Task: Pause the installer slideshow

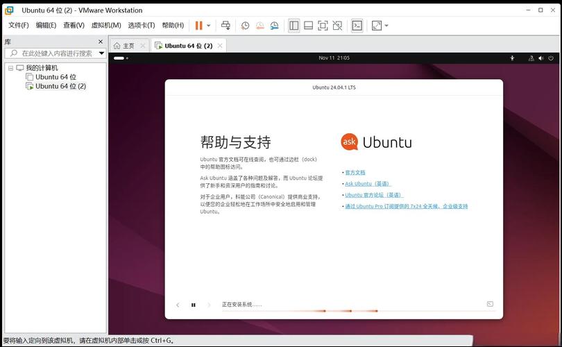Action: 194,305
